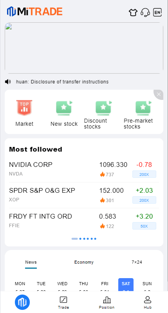This screenshot has height=313, width=168.
Task: Select NVIDIA CORP stock row
Action: (x=84, y=169)
